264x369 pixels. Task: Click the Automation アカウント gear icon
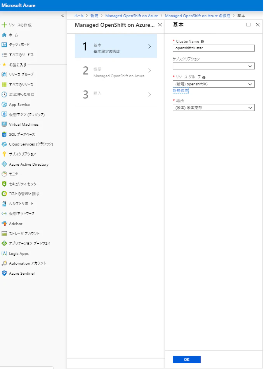tap(4, 263)
